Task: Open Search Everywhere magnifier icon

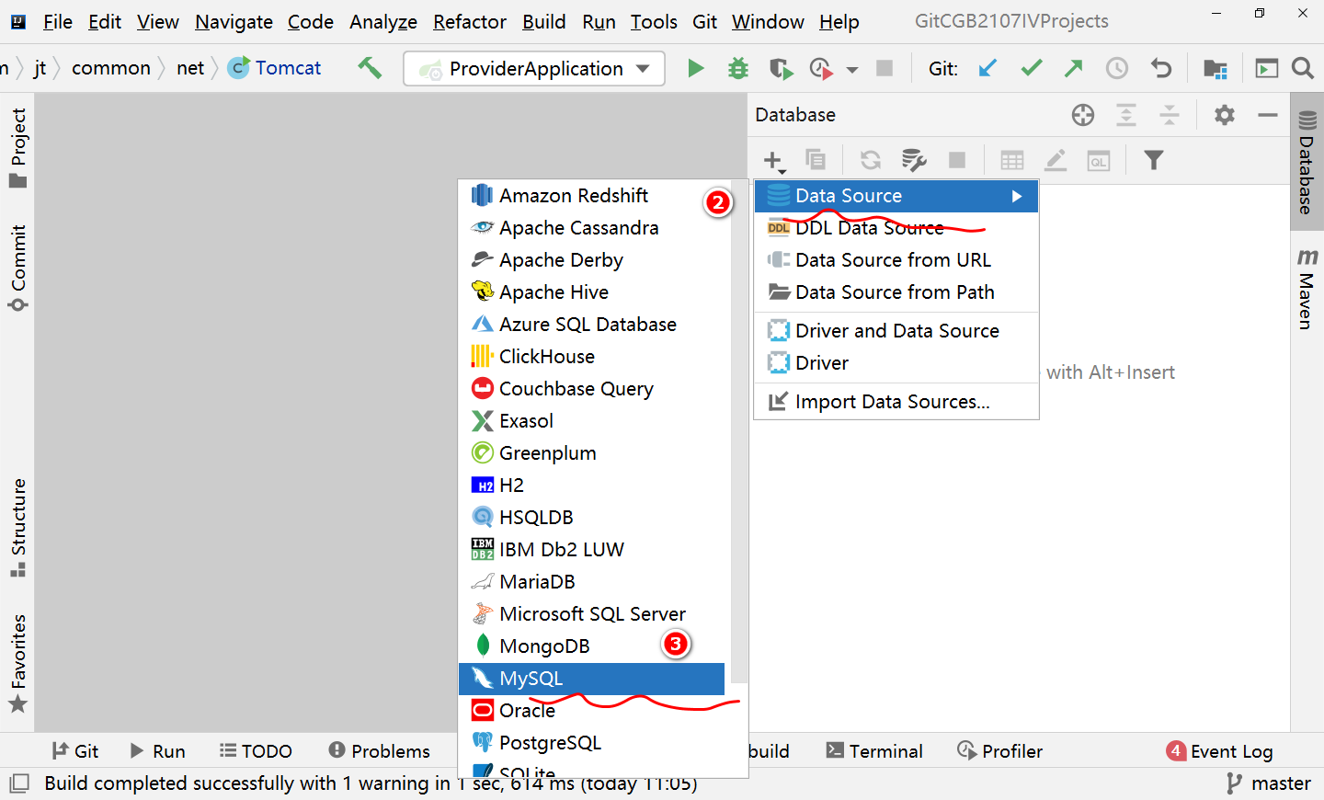Action: click(1302, 68)
